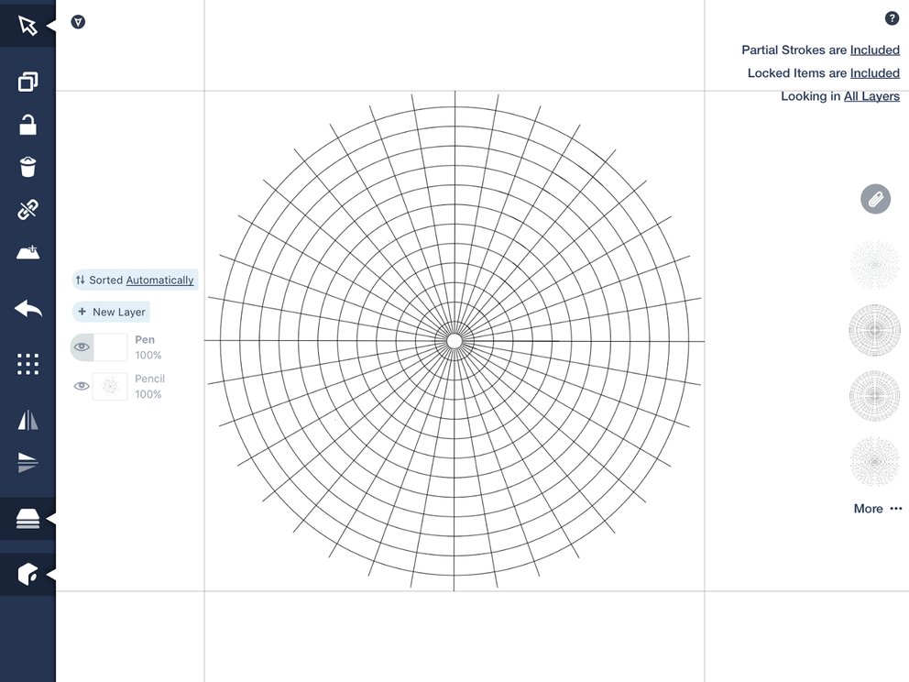Click the Duplicate icon in the sidebar
Viewport: 909px width, 682px height.
point(27,81)
